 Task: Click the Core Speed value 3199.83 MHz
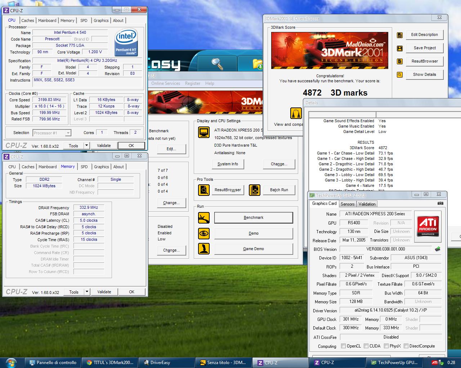click(49, 100)
